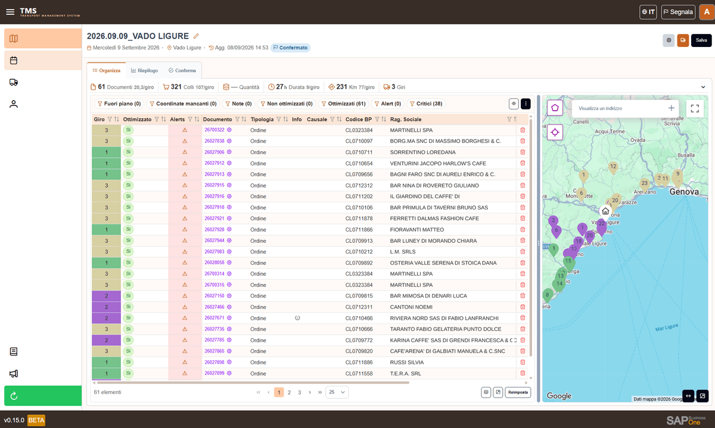Click the Reimposta button
Image resolution: width=715 pixels, height=428 pixels.
518,392
